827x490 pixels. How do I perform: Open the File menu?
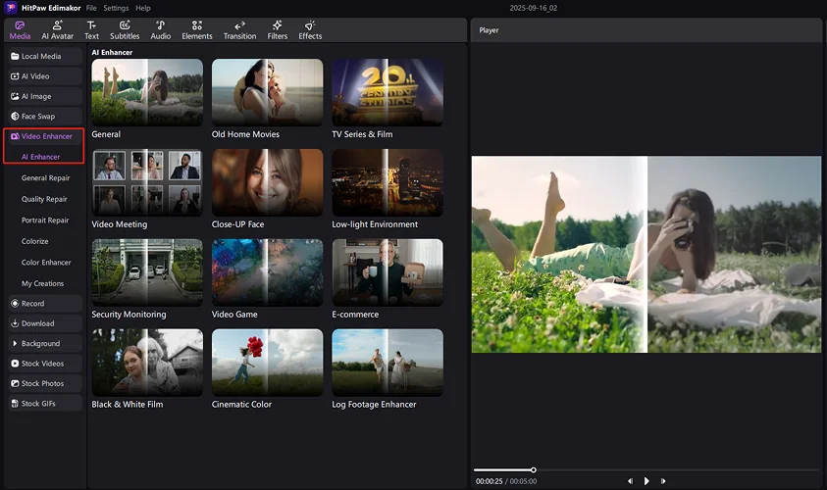click(x=91, y=8)
